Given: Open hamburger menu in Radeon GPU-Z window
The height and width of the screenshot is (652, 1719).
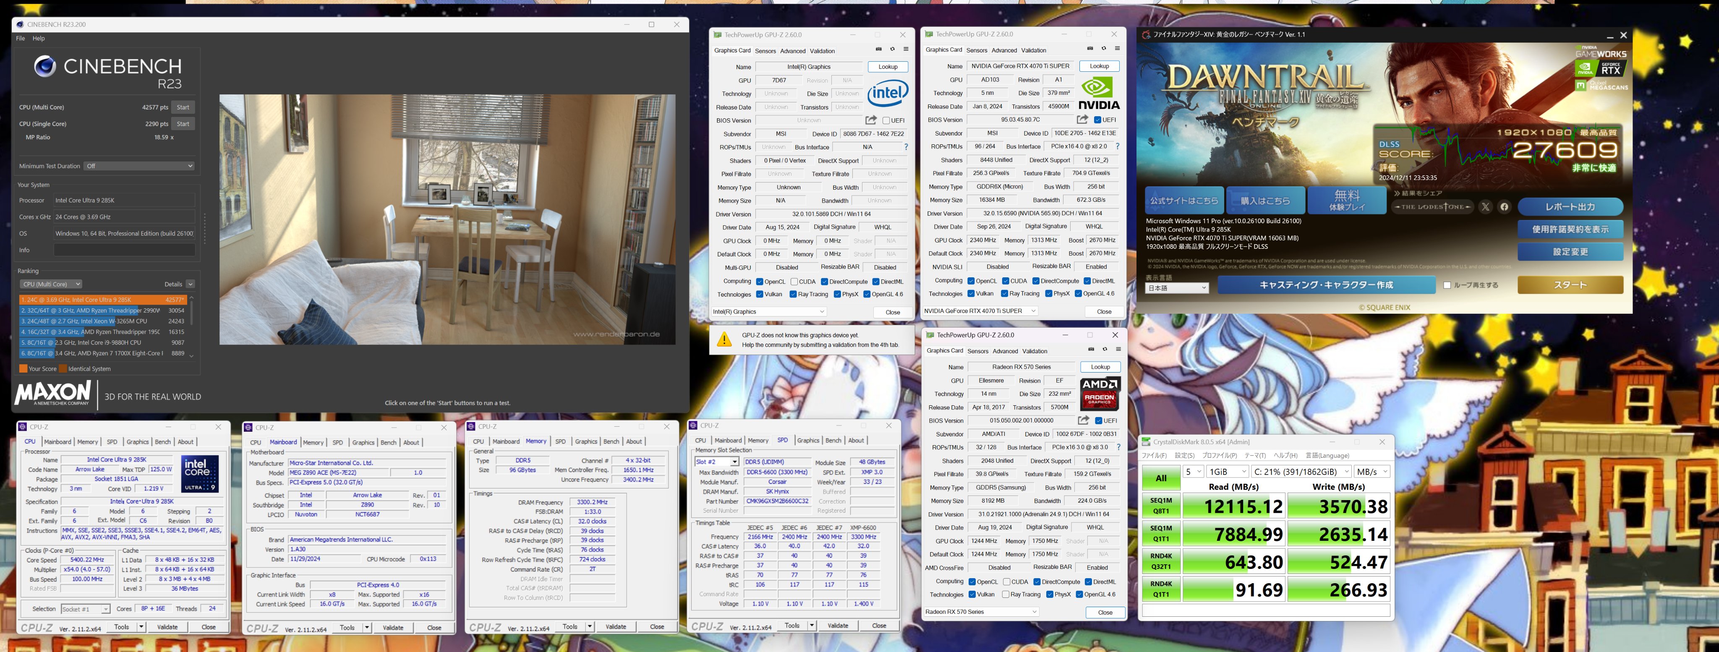Looking at the screenshot, I should 1118,349.
